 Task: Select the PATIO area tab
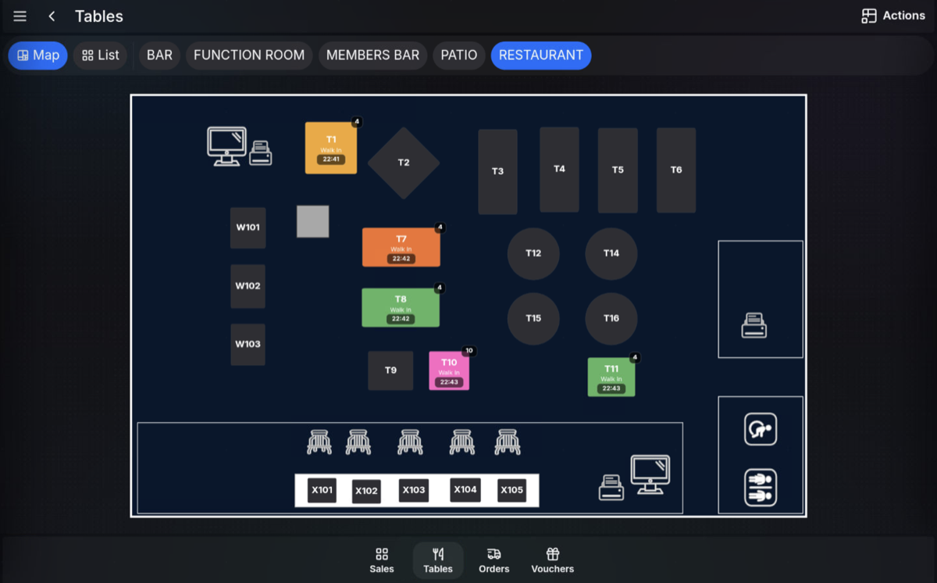[x=459, y=55]
